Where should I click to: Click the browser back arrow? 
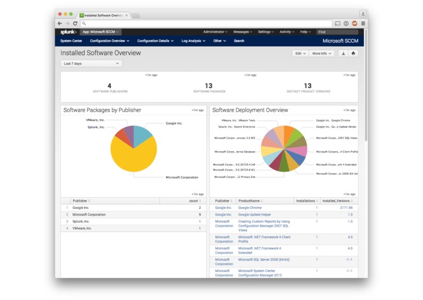coord(60,24)
